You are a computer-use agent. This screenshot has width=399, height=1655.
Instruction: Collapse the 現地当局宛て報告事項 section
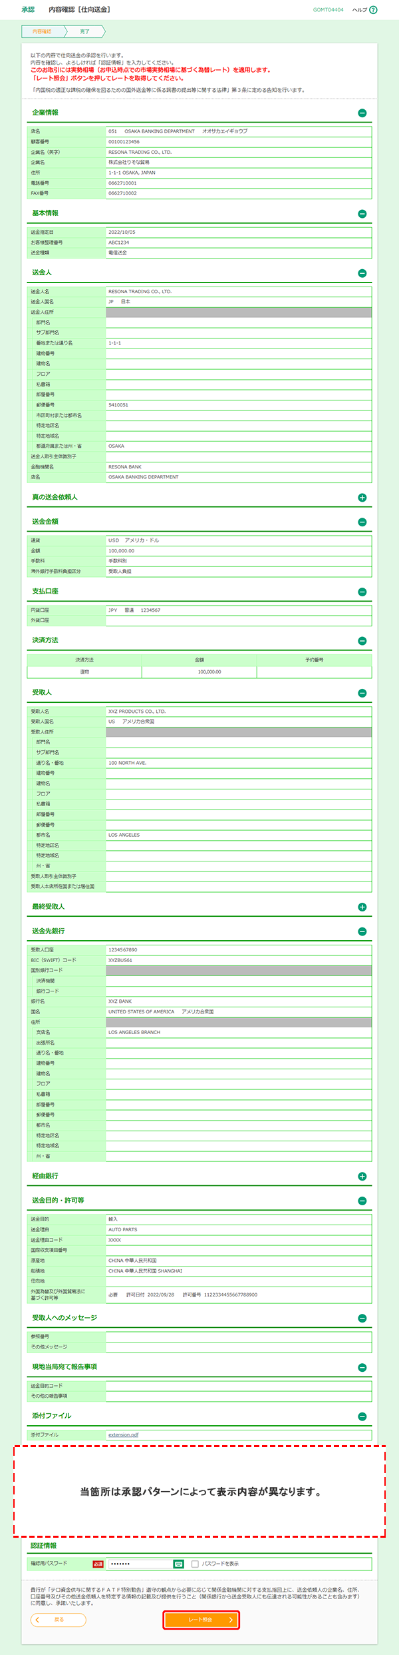[x=362, y=1367]
